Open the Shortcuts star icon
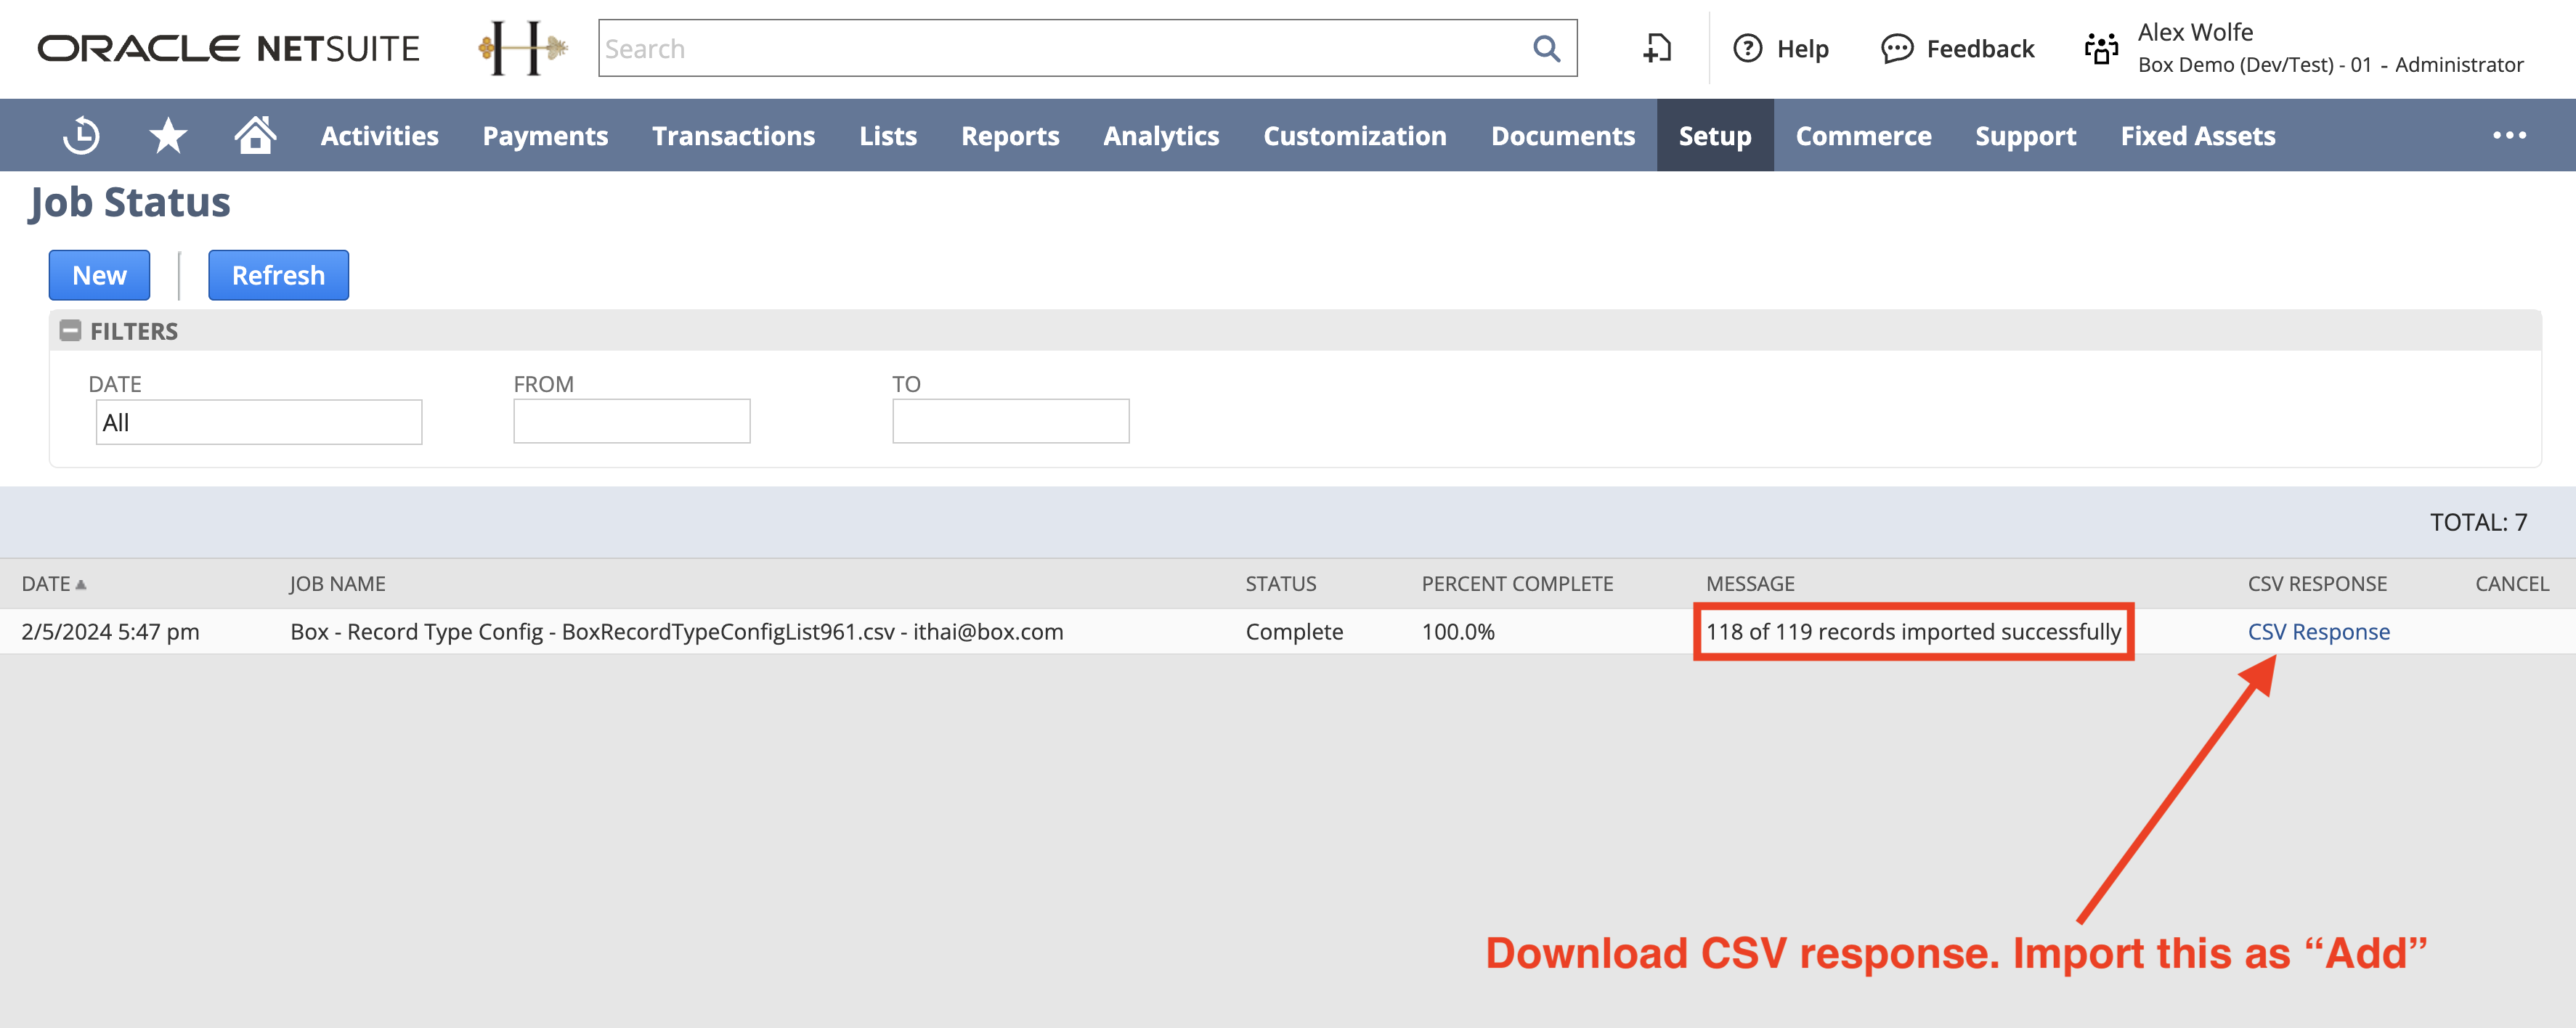This screenshot has height=1028, width=2576. tap(168, 135)
